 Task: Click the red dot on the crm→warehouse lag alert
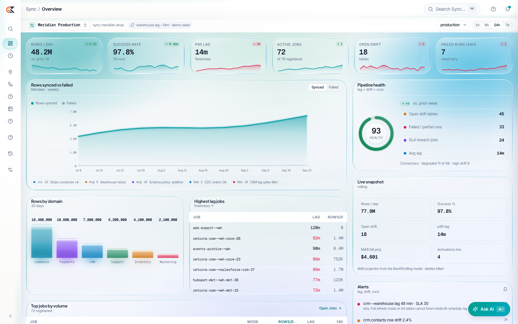pos(359,304)
